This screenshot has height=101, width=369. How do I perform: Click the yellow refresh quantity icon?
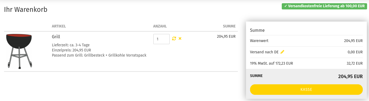[x=174, y=39]
